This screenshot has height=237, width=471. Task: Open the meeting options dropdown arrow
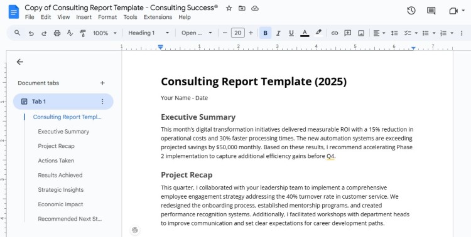pyautogui.click(x=463, y=11)
